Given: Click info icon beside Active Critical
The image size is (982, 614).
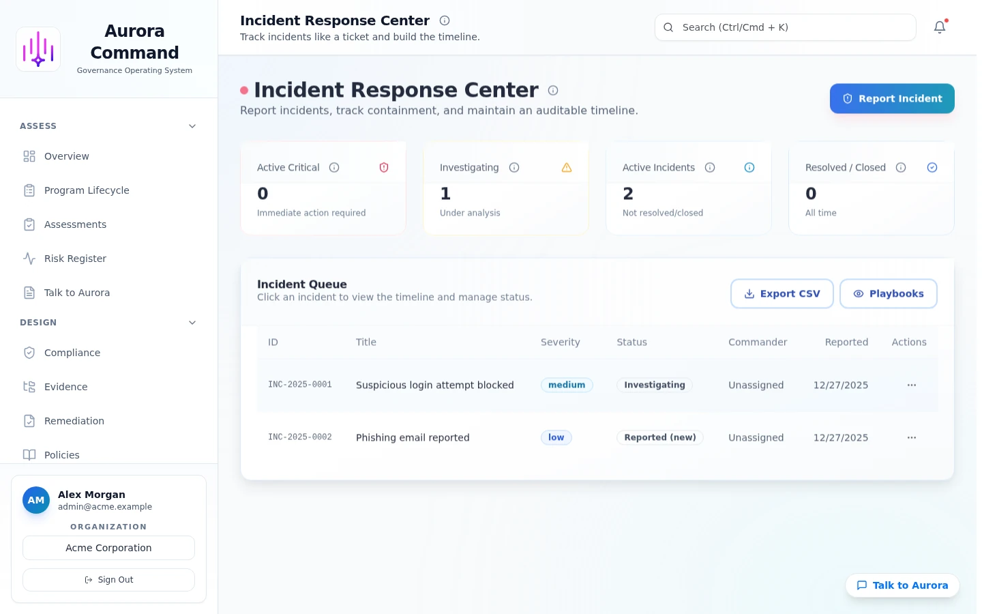Looking at the screenshot, I should (x=334, y=168).
